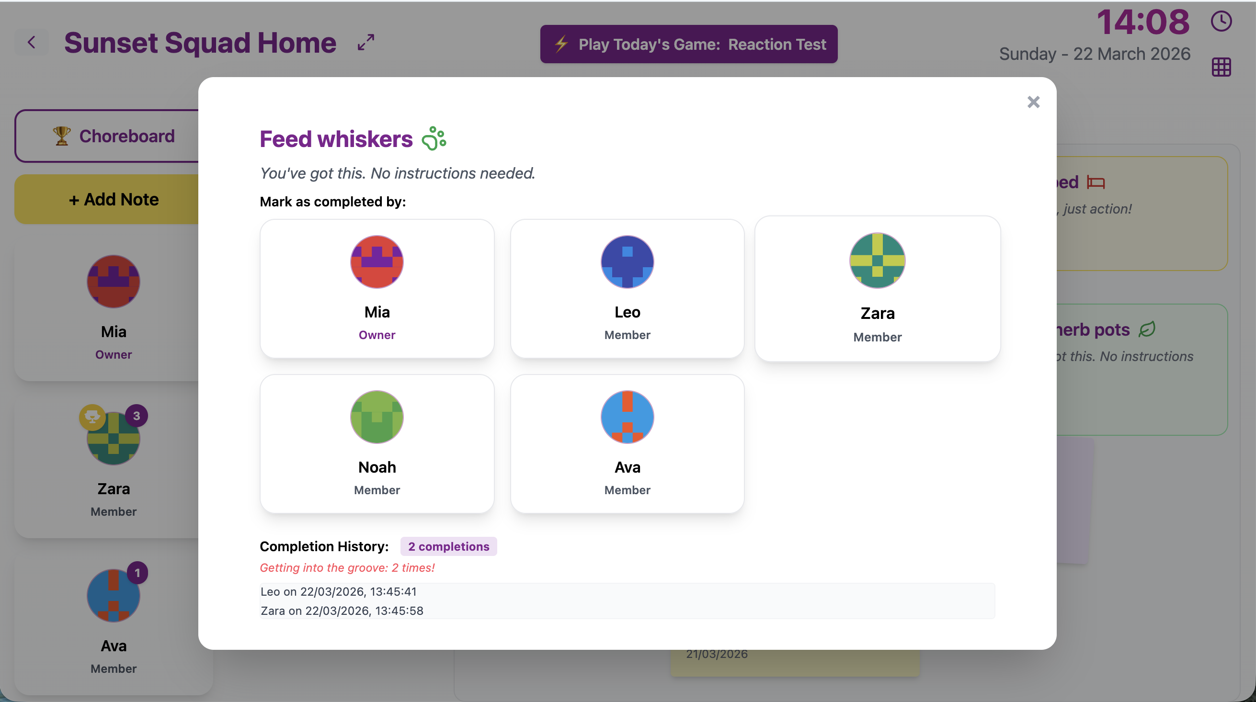Click the lightning bolt on the game banner
Image resolution: width=1256 pixels, height=702 pixels.
click(x=561, y=44)
